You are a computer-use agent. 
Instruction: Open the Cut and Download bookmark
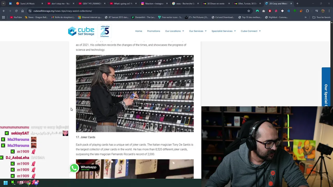(223, 17)
